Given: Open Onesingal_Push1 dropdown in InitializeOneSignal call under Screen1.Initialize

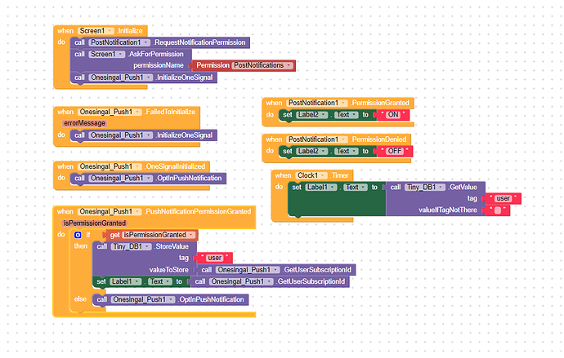Looking at the screenshot, I should click(120, 77).
